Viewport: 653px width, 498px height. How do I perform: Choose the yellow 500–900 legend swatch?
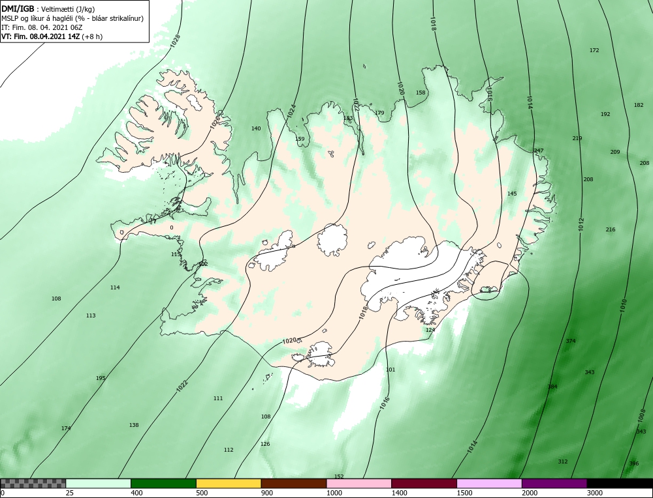(229, 484)
